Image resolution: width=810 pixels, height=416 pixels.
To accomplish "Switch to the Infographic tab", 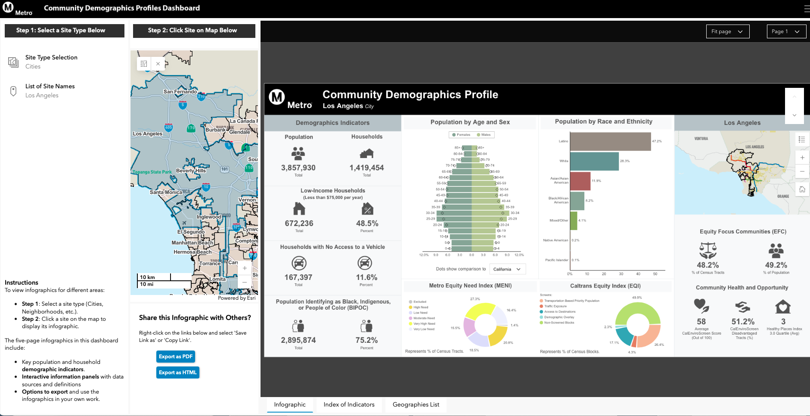I will pos(290,404).
